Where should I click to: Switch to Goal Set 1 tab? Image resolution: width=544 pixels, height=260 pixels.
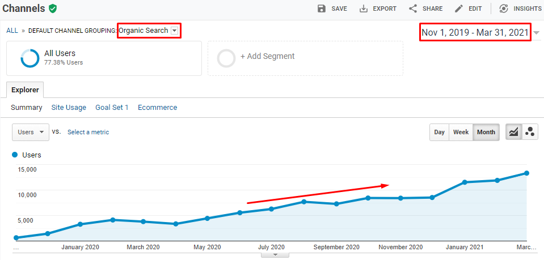click(112, 108)
